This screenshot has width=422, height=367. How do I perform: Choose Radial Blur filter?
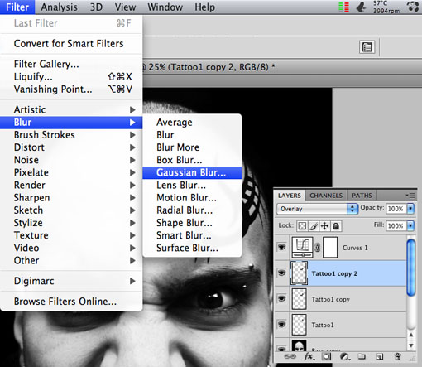coord(192,210)
